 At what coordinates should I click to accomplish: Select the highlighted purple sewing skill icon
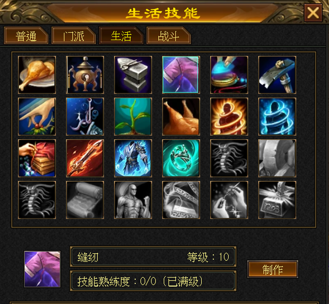pos(181,74)
